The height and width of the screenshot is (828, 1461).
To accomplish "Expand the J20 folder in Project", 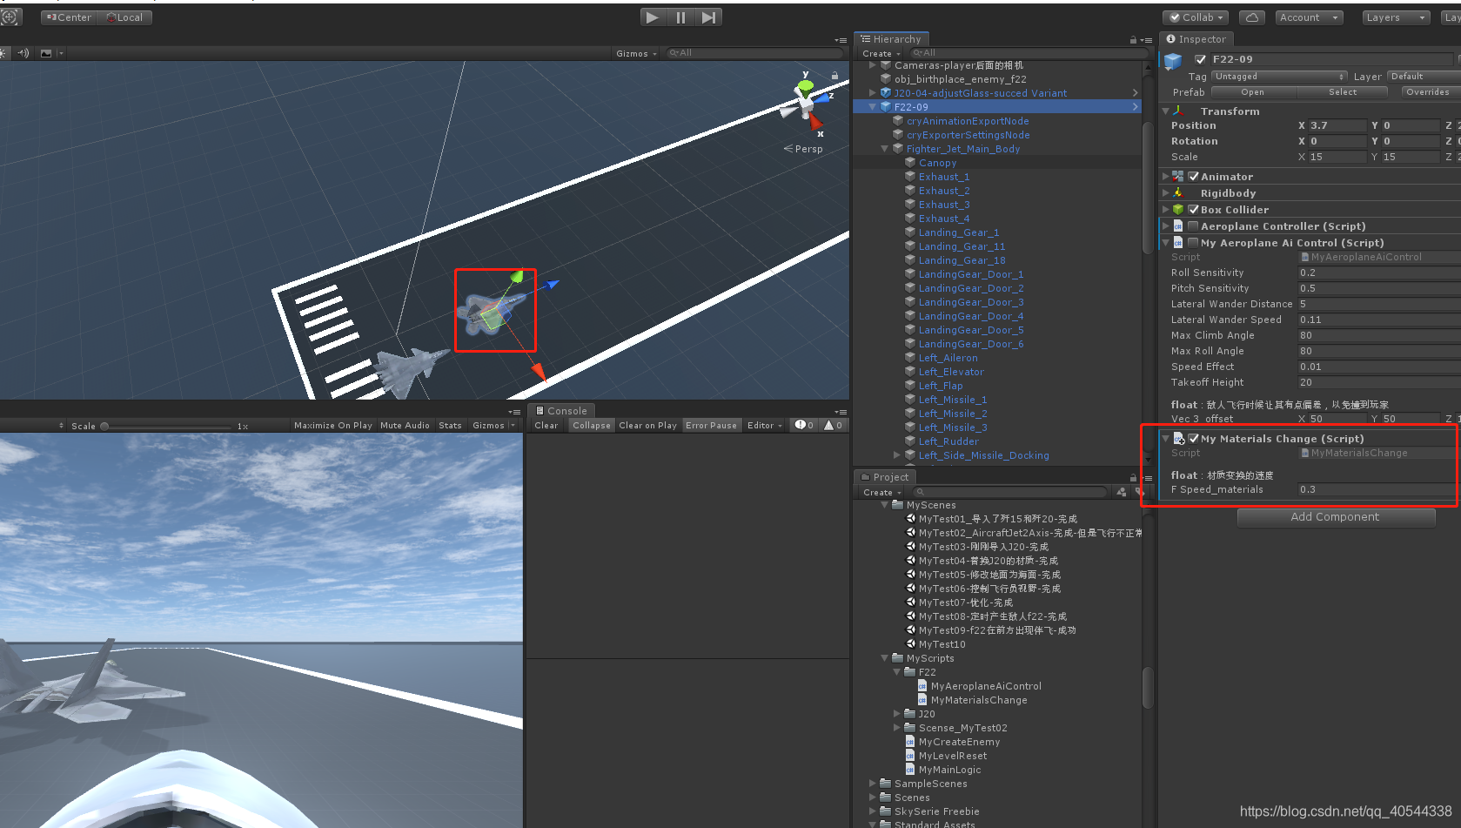I will coord(897,714).
